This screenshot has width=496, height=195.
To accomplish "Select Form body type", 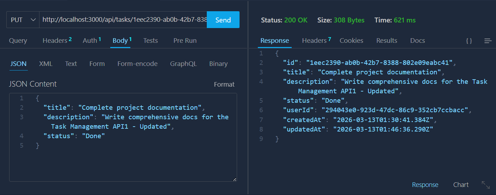I will tap(97, 64).
